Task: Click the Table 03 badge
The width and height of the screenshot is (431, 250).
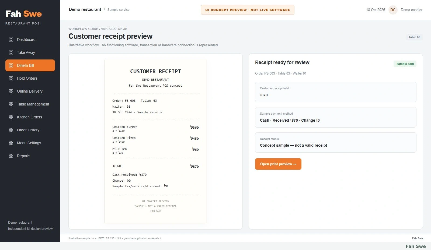Action: pos(414,37)
